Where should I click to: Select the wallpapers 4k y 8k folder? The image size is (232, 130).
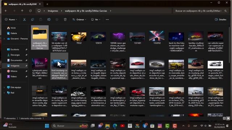point(40,38)
